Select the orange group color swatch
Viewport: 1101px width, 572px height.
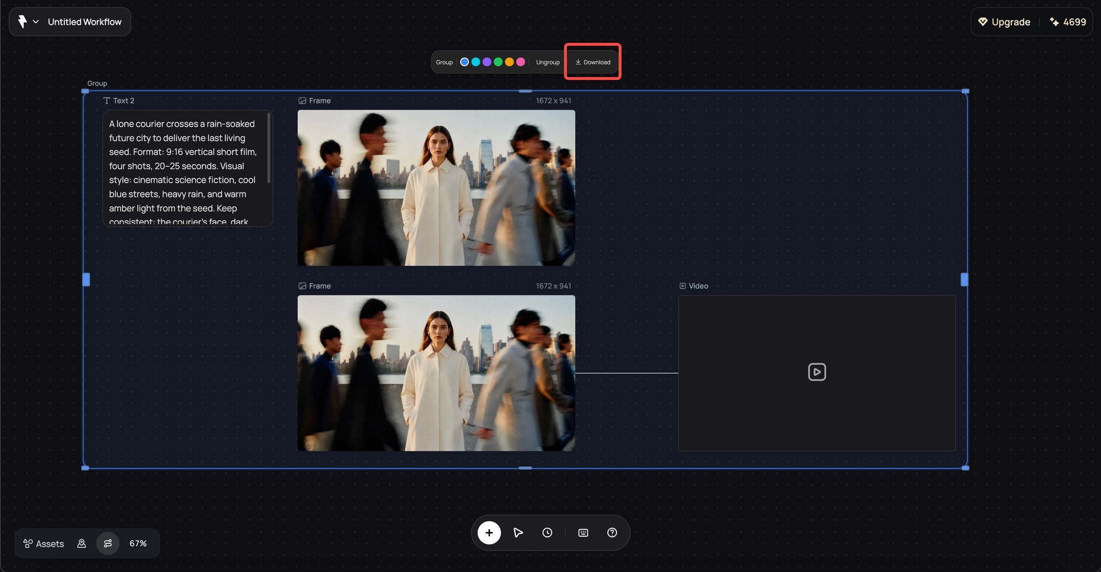coord(509,62)
